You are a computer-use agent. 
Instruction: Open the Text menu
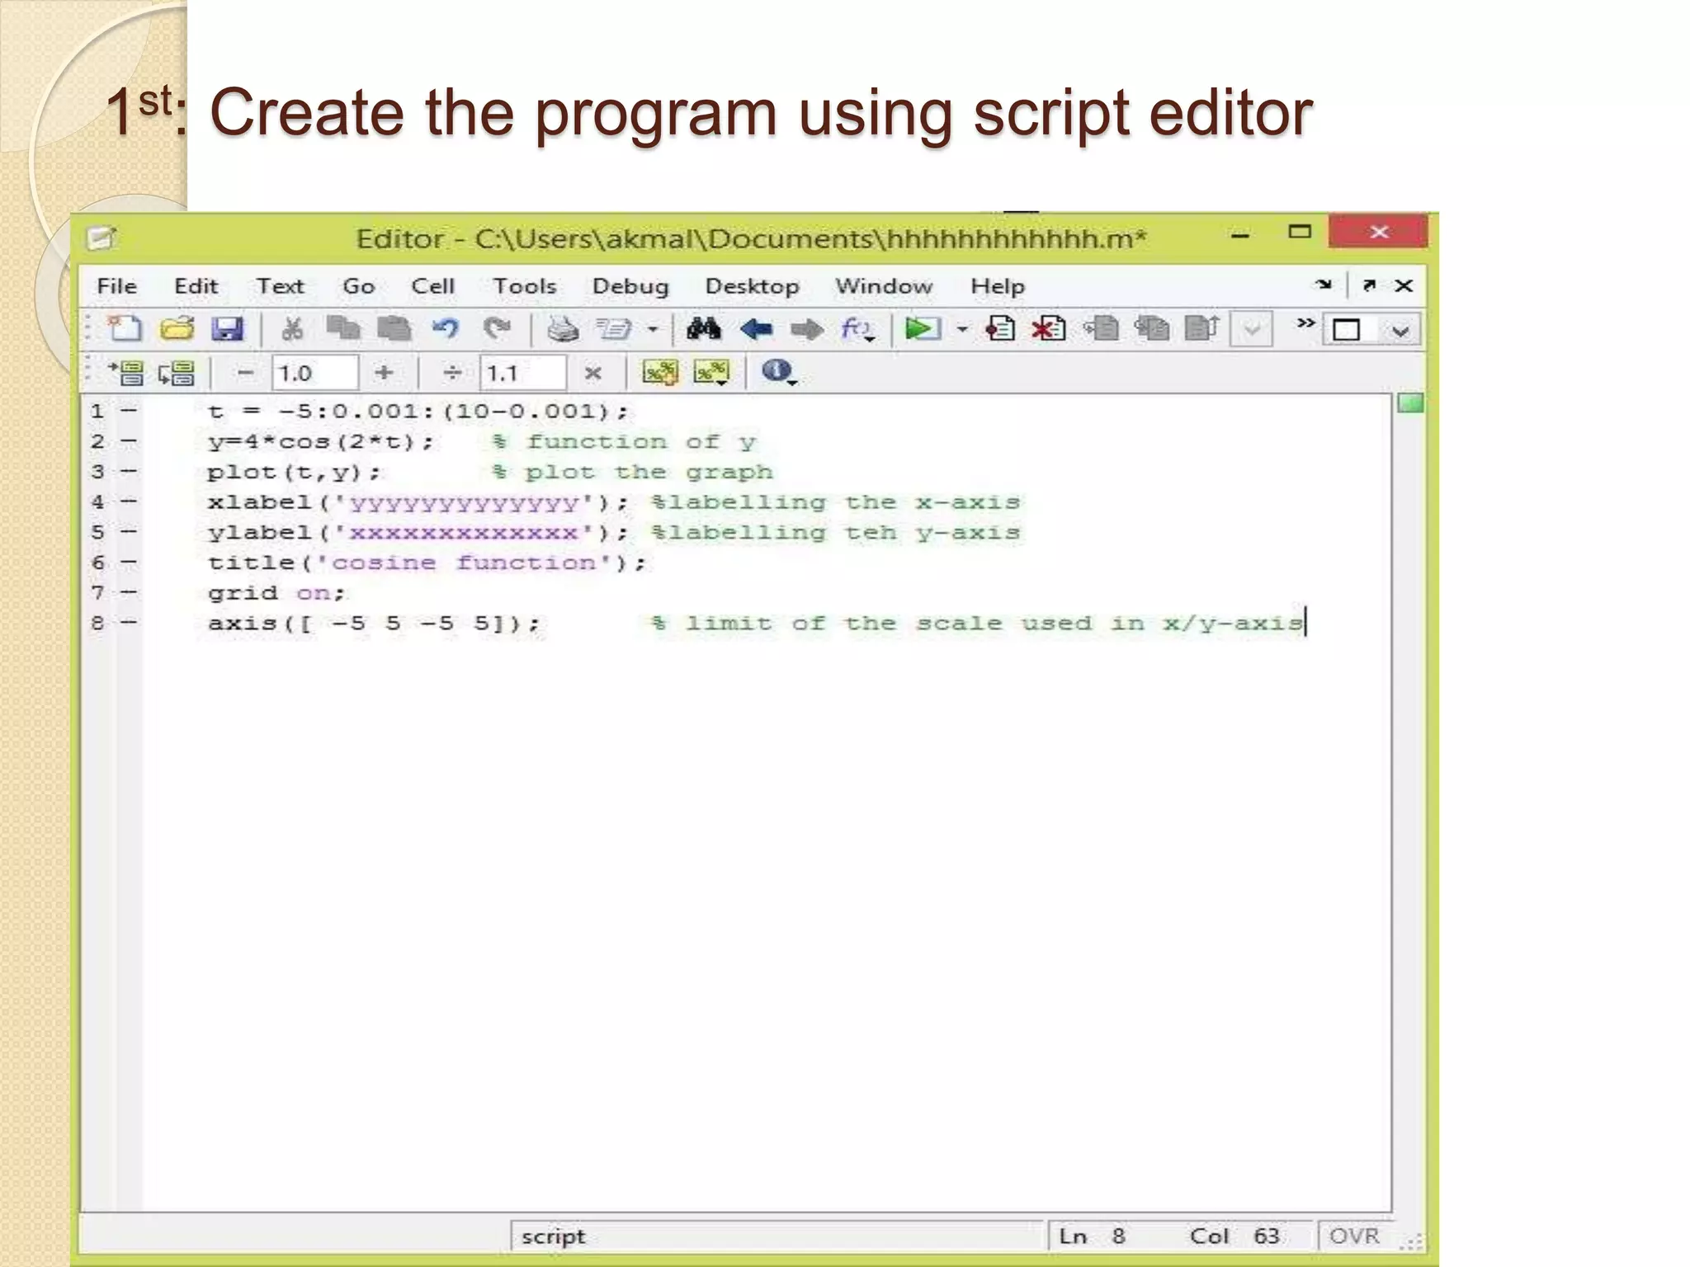[x=280, y=286]
